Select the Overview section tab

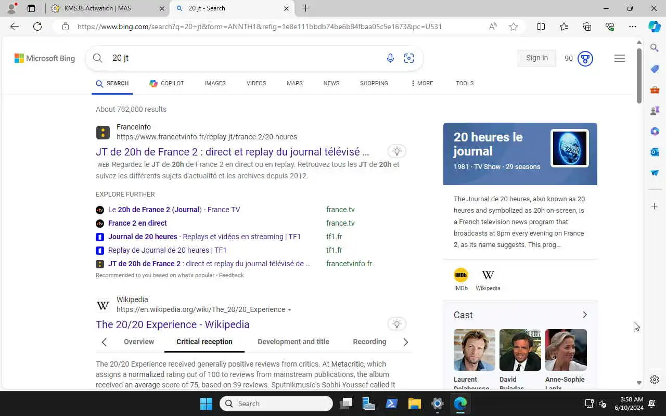[139, 342]
